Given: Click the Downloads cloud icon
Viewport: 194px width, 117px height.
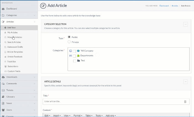Looking at the screenshot, I should [x=3, y=77].
